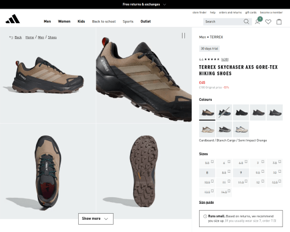Open the reviews count link beside stars
Screen dimensions: 290x232
point(225,59)
